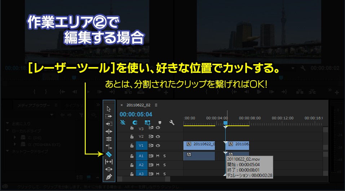This screenshot has height=191, width=345.
Task: Toggle lock on track V1
Action: tap(132, 146)
